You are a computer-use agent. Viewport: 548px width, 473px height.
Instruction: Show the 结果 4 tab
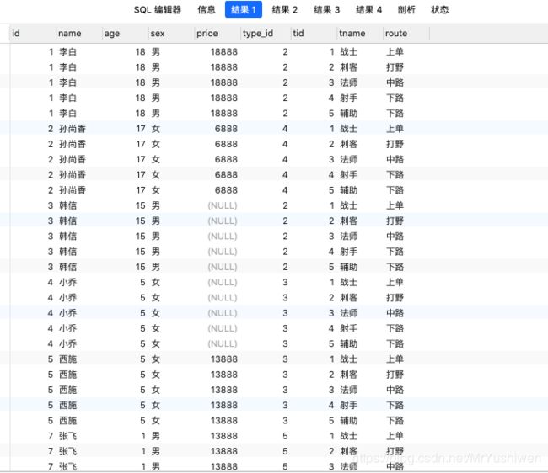point(368,10)
